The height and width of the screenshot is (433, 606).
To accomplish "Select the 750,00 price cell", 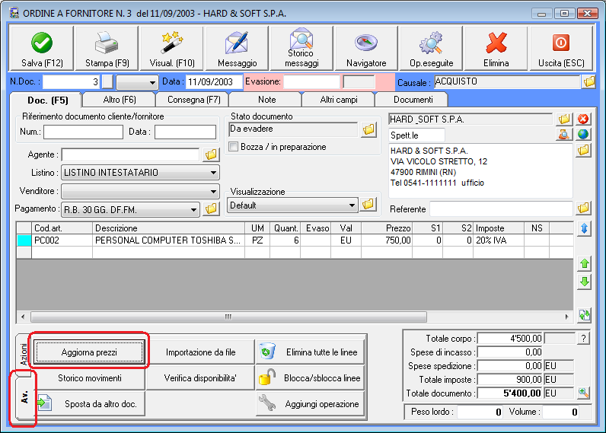I will [x=387, y=240].
